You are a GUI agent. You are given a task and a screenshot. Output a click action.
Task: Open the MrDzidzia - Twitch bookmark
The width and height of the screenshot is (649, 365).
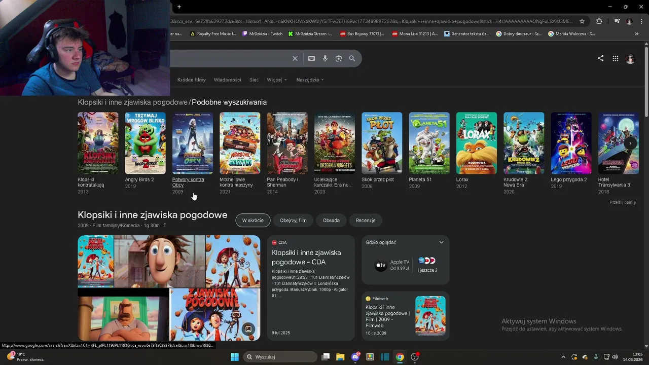(263, 34)
